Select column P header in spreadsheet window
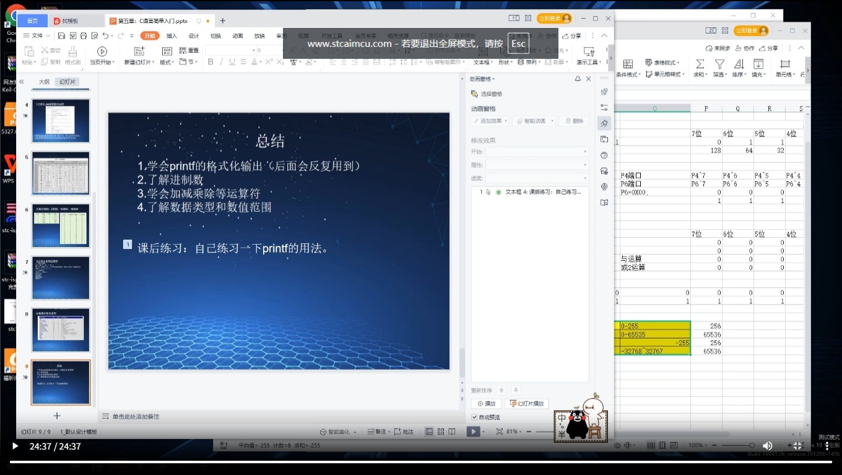This screenshot has height=475, width=842. pyautogui.click(x=706, y=108)
